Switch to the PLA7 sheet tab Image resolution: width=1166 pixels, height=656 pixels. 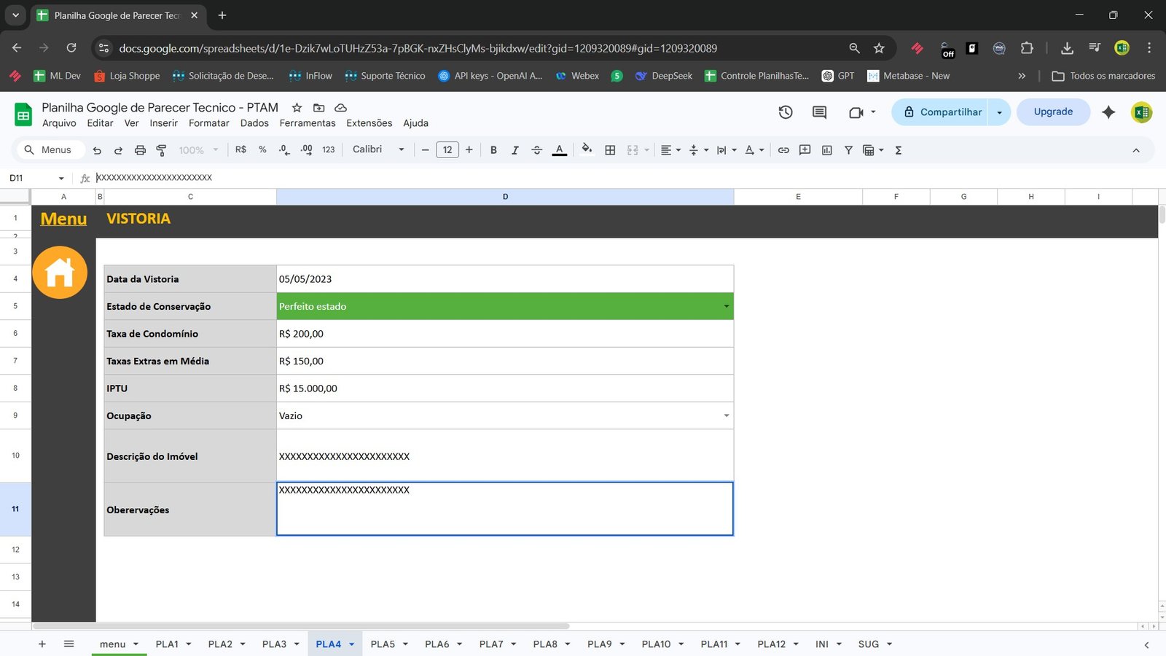tap(491, 644)
